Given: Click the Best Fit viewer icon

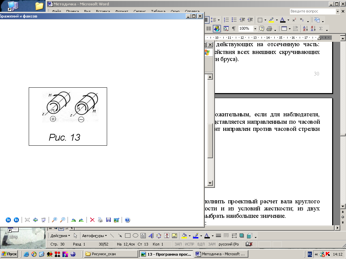Looking at the screenshot, I should [x=27, y=220].
